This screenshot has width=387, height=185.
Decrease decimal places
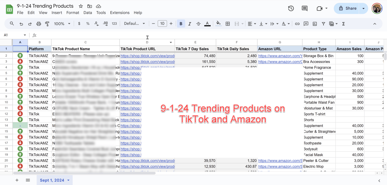pyautogui.click(x=96, y=24)
